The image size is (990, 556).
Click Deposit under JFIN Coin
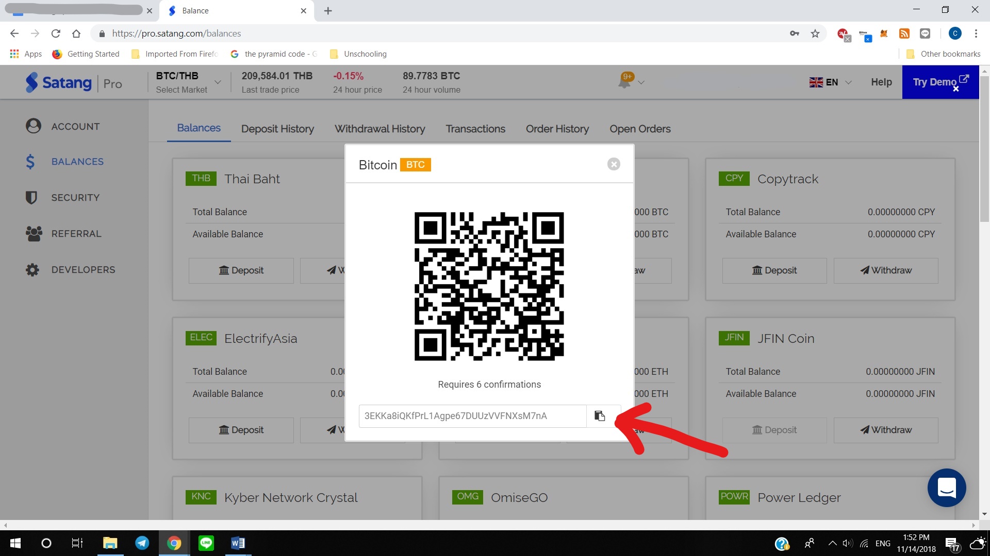click(774, 430)
